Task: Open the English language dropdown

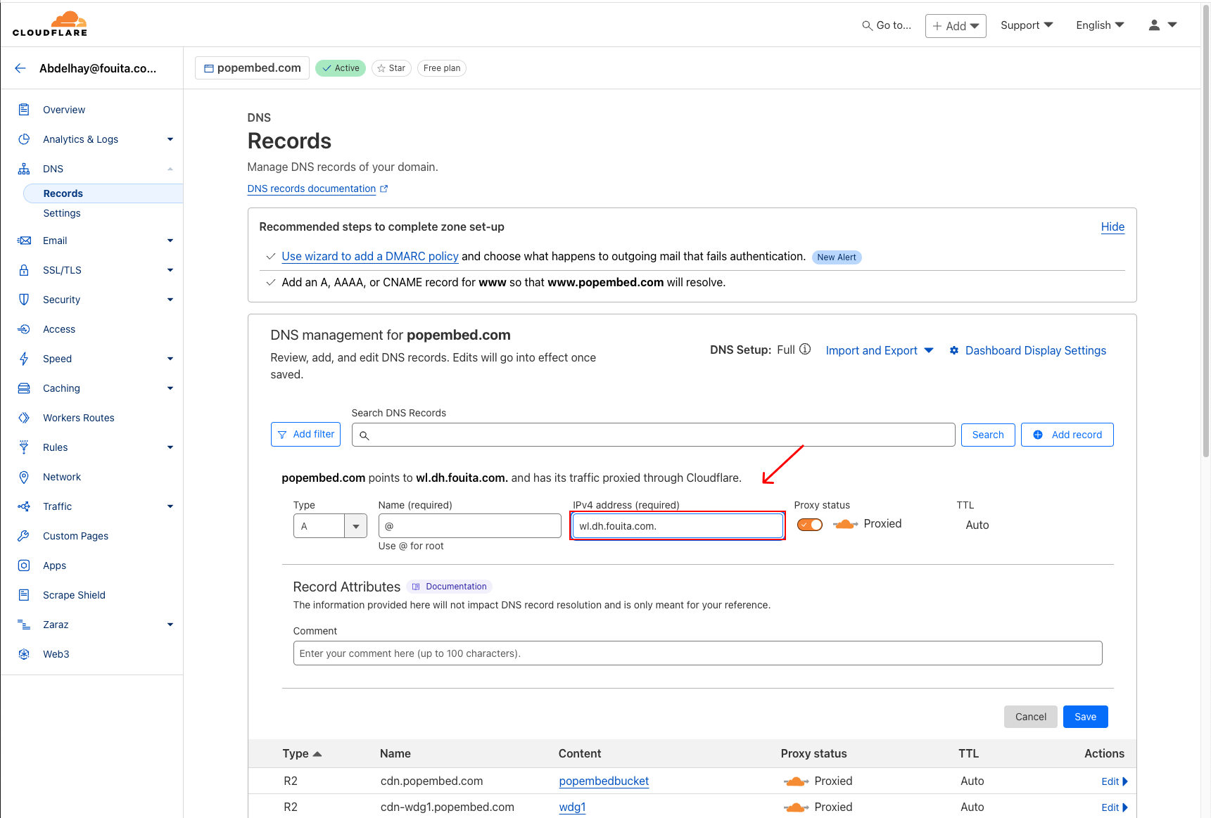Action: (x=1100, y=25)
